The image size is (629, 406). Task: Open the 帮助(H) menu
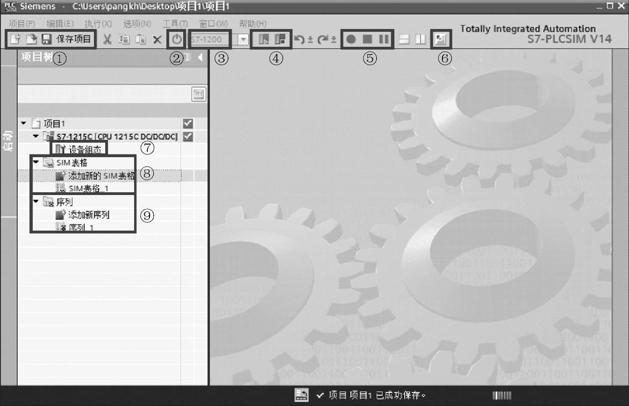point(253,24)
